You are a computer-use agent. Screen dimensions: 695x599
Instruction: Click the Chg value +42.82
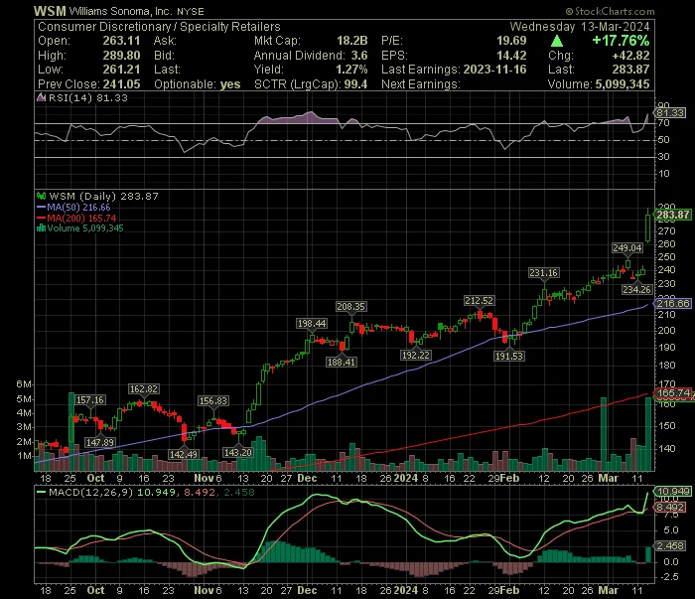click(630, 56)
